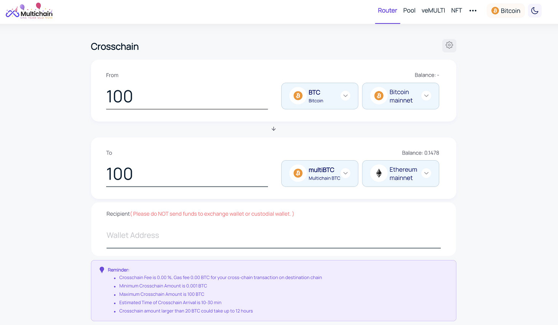Click the Bitcoin icon in header button

495,11
